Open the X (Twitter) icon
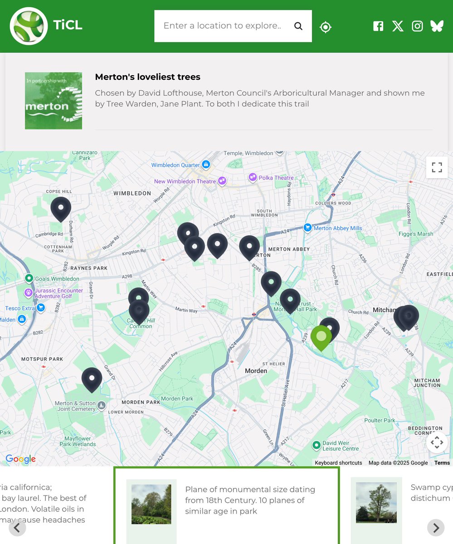This screenshot has height=544, width=453. click(398, 26)
